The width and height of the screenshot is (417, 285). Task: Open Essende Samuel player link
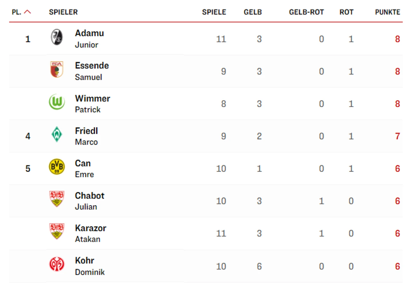pyautogui.click(x=92, y=71)
